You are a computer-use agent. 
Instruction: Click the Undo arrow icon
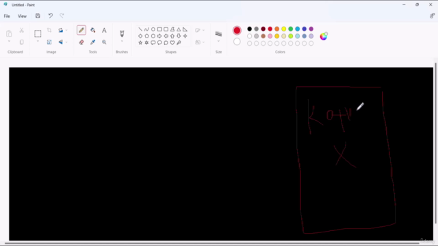(50, 16)
